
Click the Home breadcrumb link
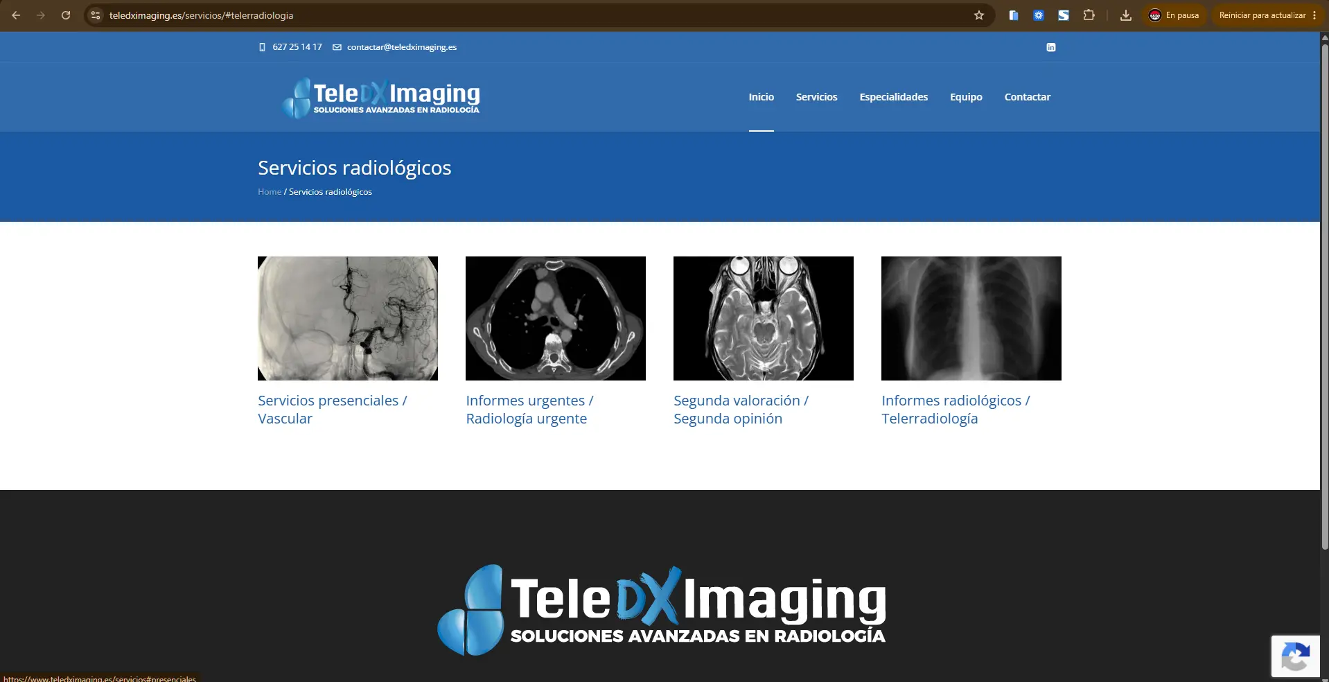(270, 192)
